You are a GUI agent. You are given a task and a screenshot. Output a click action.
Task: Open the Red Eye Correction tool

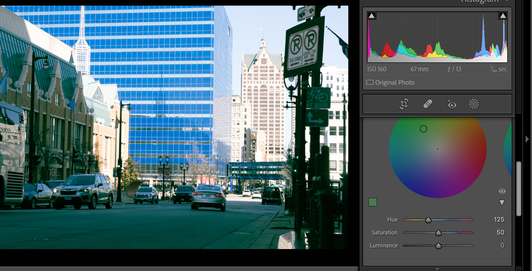[451, 104]
